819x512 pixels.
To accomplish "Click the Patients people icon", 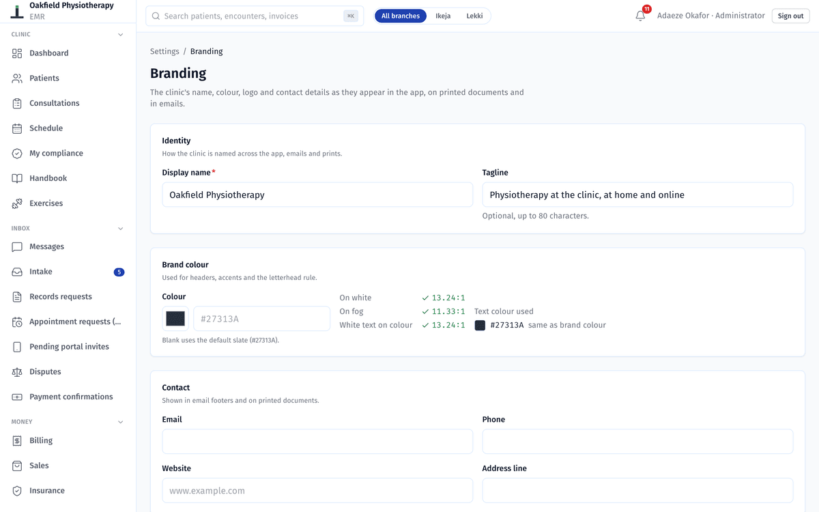I will (x=17, y=79).
